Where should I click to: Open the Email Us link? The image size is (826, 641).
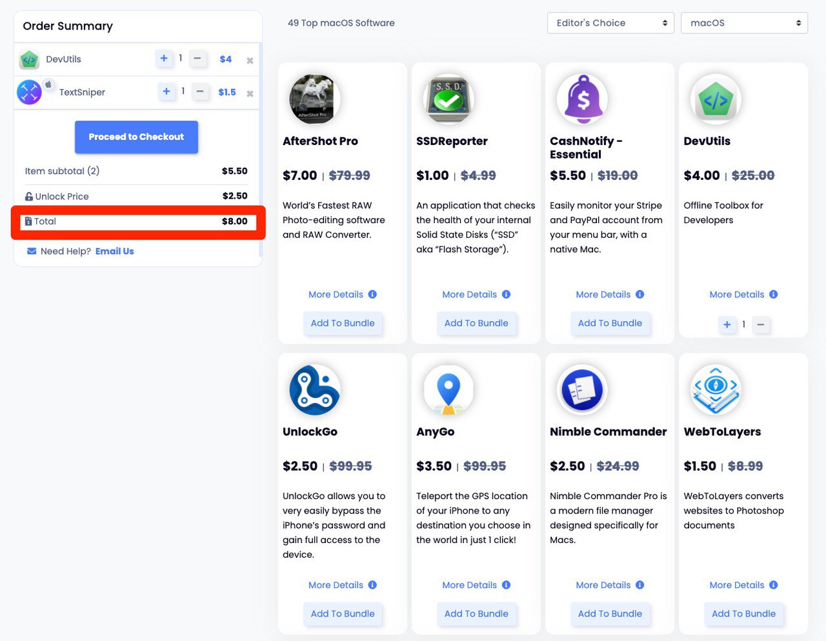pos(114,251)
